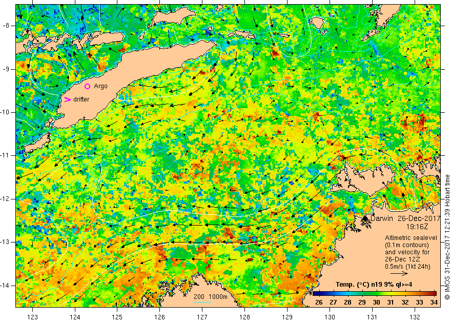This screenshot has height=323, width=451.
Task: Click the '(0.1m contours)' legend line
Action: [x=407, y=245]
